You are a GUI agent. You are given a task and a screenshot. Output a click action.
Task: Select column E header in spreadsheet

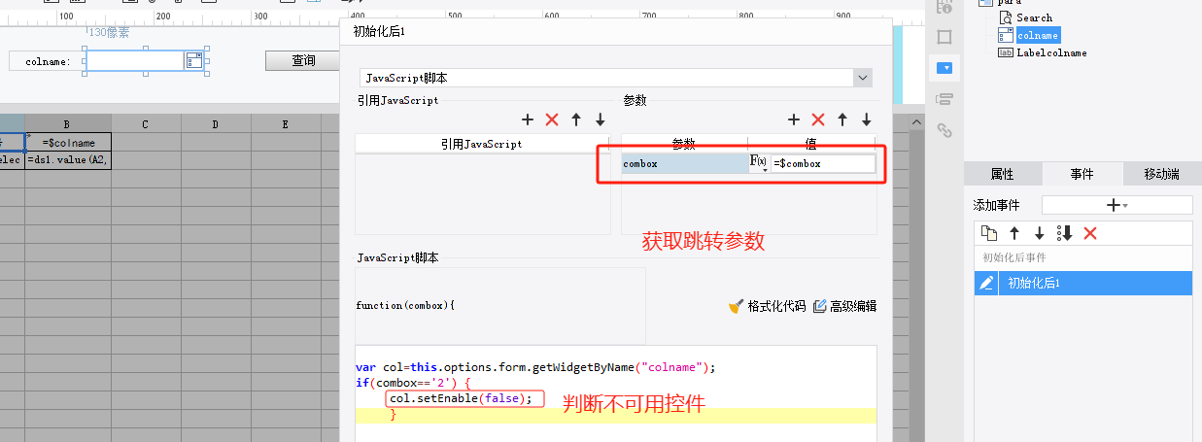[285, 123]
